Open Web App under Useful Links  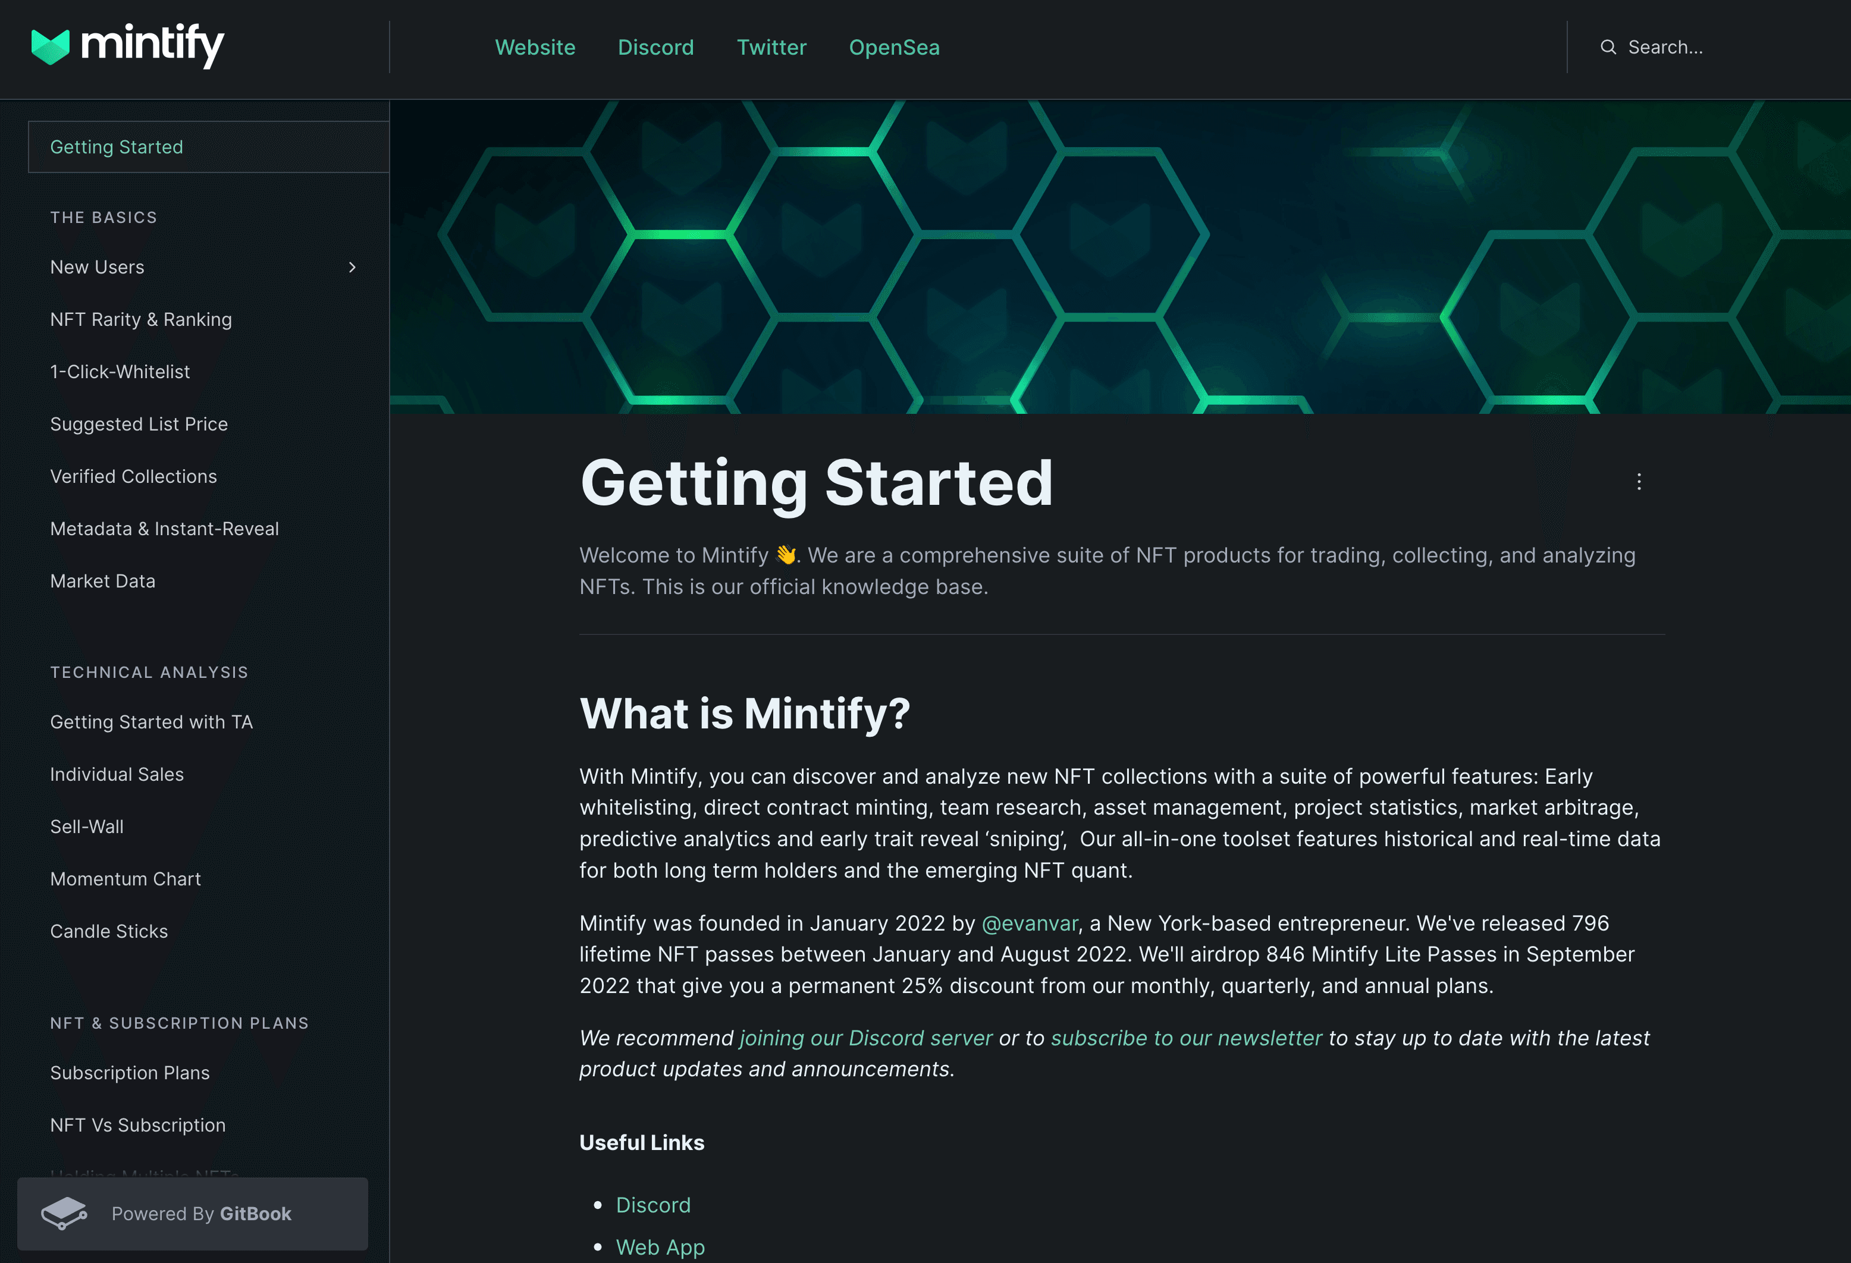coord(660,1247)
